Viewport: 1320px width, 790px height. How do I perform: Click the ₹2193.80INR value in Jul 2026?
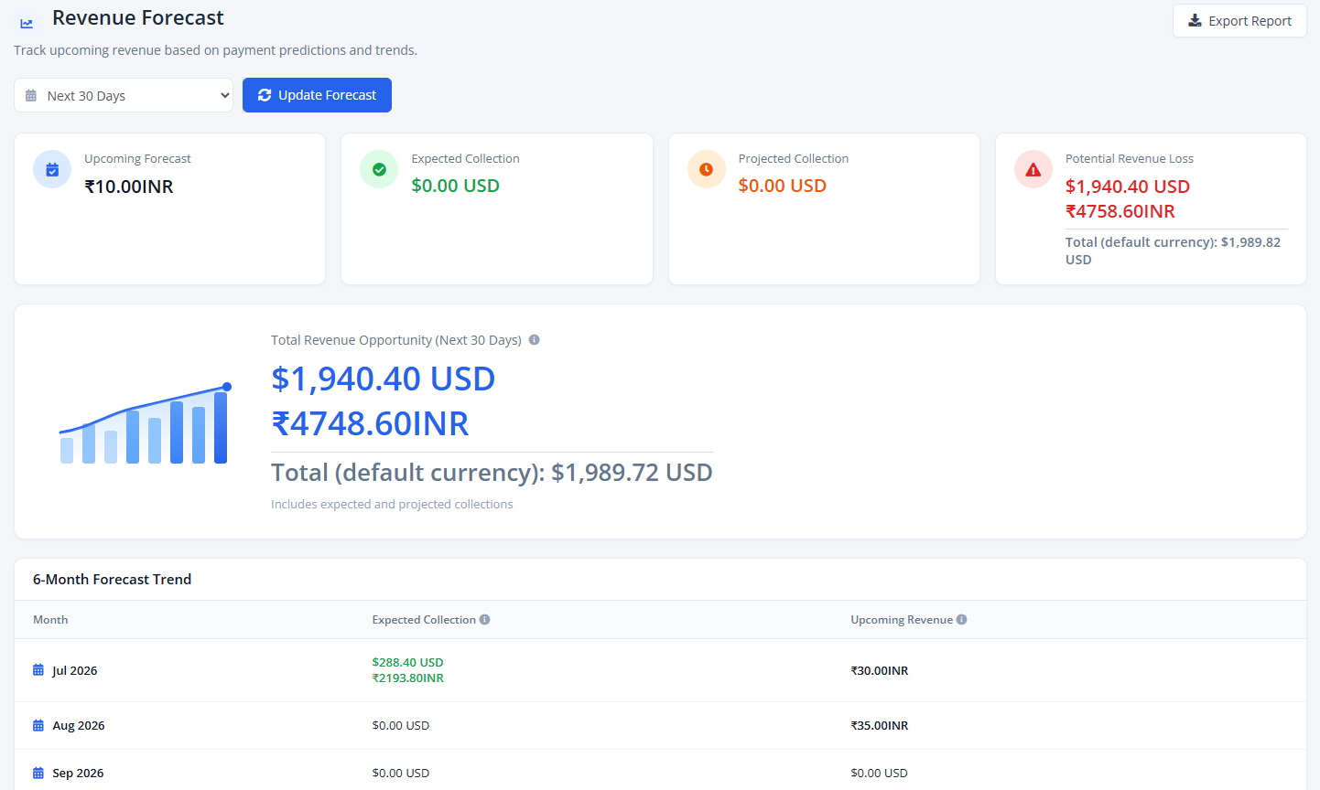(x=407, y=678)
